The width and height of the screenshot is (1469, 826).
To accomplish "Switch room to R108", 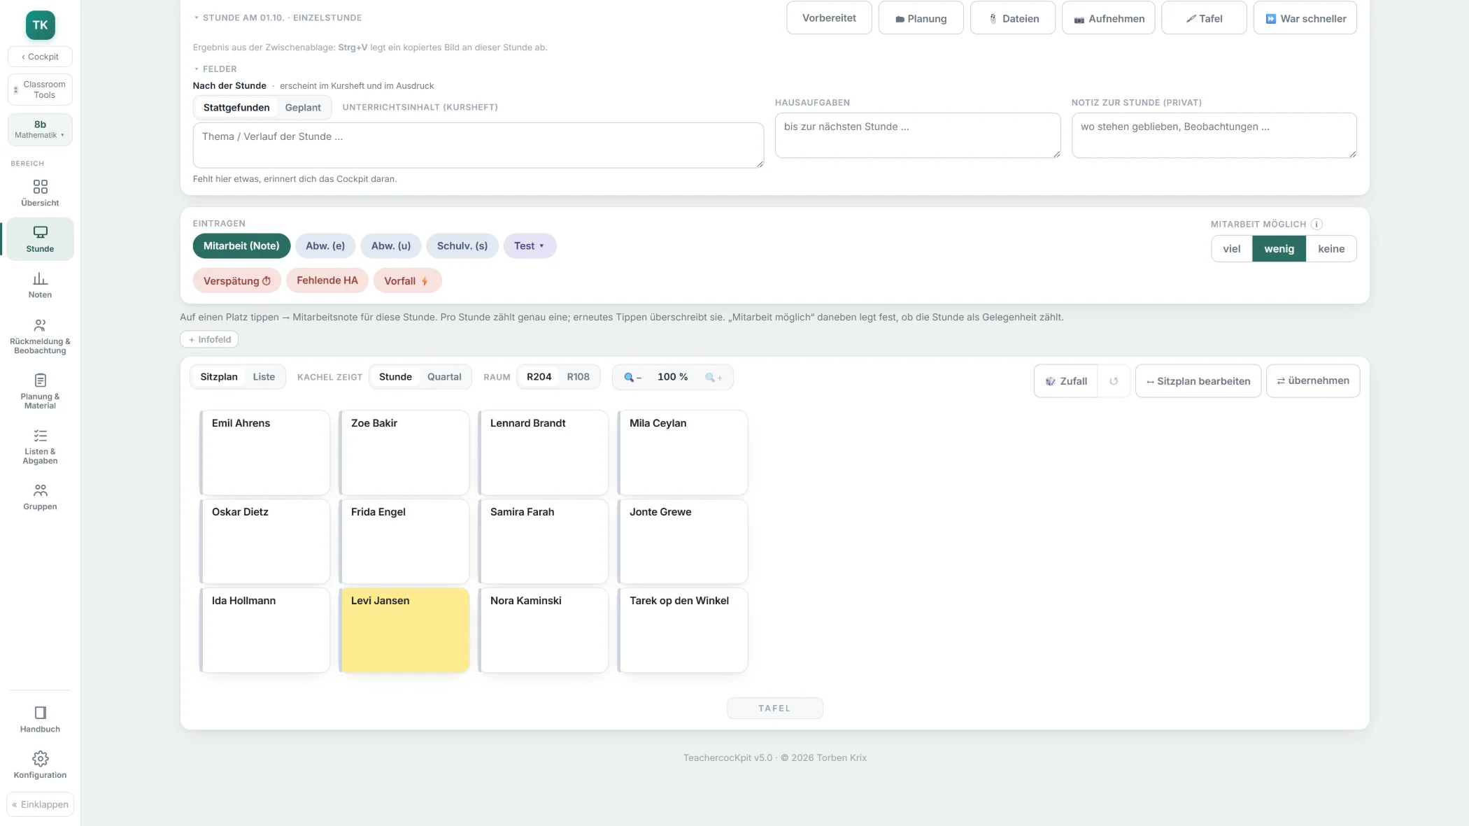I will click(578, 377).
